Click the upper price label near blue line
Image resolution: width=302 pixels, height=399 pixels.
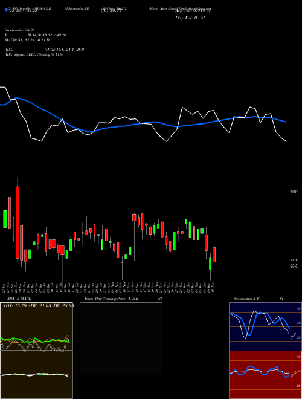click(x=294, y=192)
